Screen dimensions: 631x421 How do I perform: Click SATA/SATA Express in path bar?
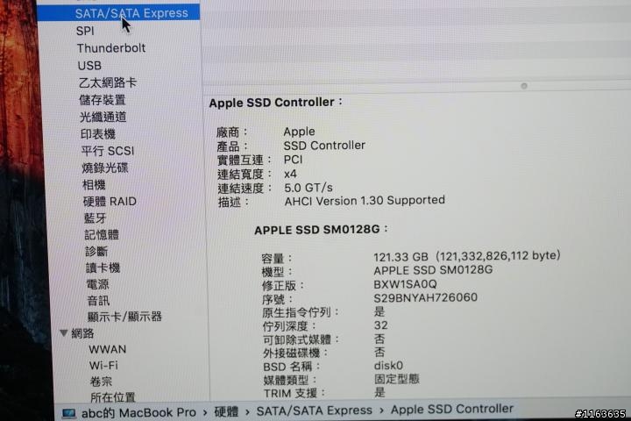click(315, 410)
